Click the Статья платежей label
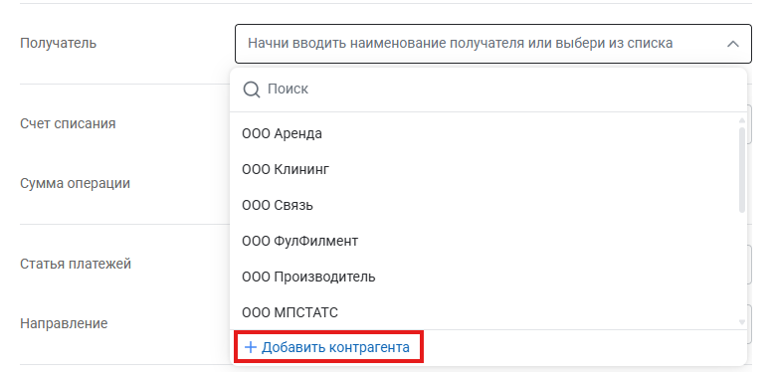The width and height of the screenshot is (771, 372). click(76, 264)
